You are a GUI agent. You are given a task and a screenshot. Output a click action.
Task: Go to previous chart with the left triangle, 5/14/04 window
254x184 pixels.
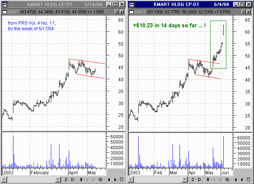point(109,180)
